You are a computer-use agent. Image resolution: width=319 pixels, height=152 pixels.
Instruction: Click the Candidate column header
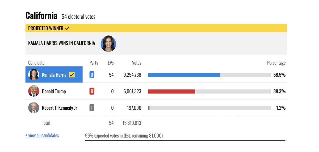tap(36, 63)
